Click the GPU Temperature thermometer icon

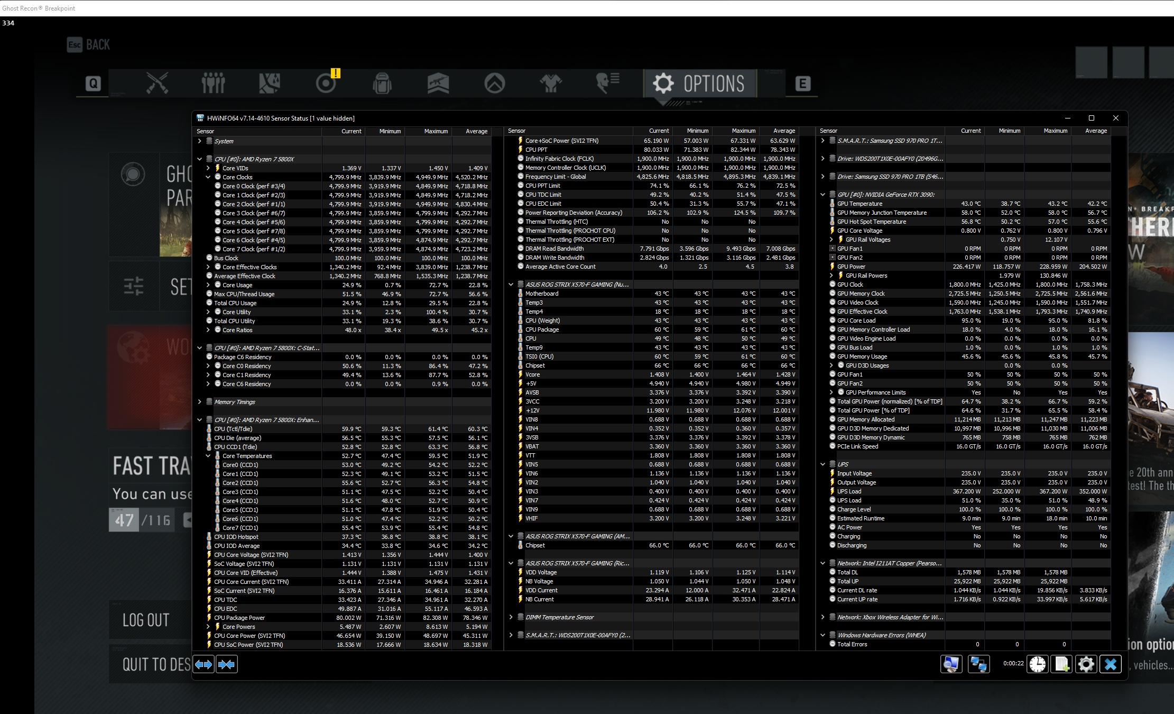pos(832,204)
